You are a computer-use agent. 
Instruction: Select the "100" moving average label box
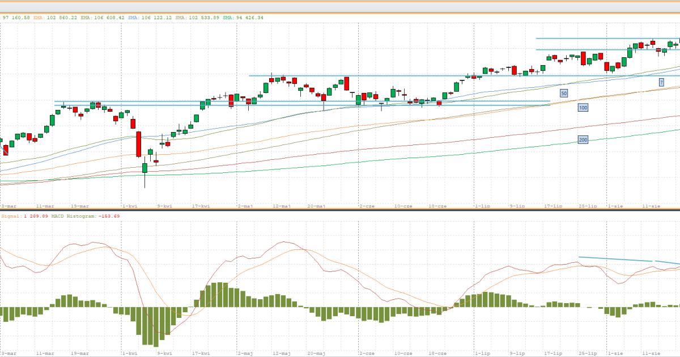[583, 107]
